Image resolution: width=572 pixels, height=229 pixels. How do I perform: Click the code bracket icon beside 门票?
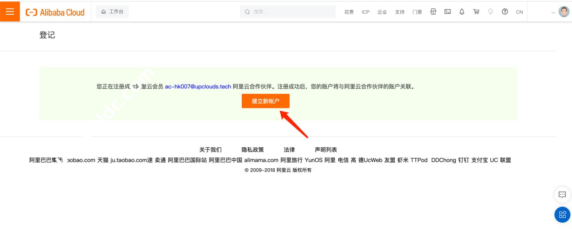pos(433,12)
